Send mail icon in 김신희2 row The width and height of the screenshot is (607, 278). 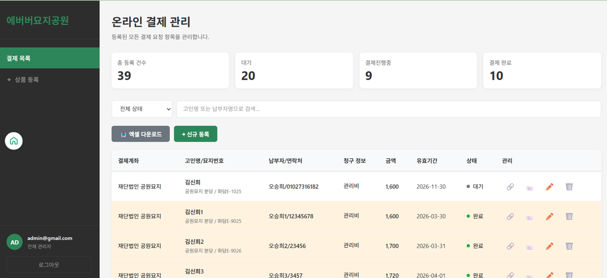pyautogui.click(x=530, y=247)
